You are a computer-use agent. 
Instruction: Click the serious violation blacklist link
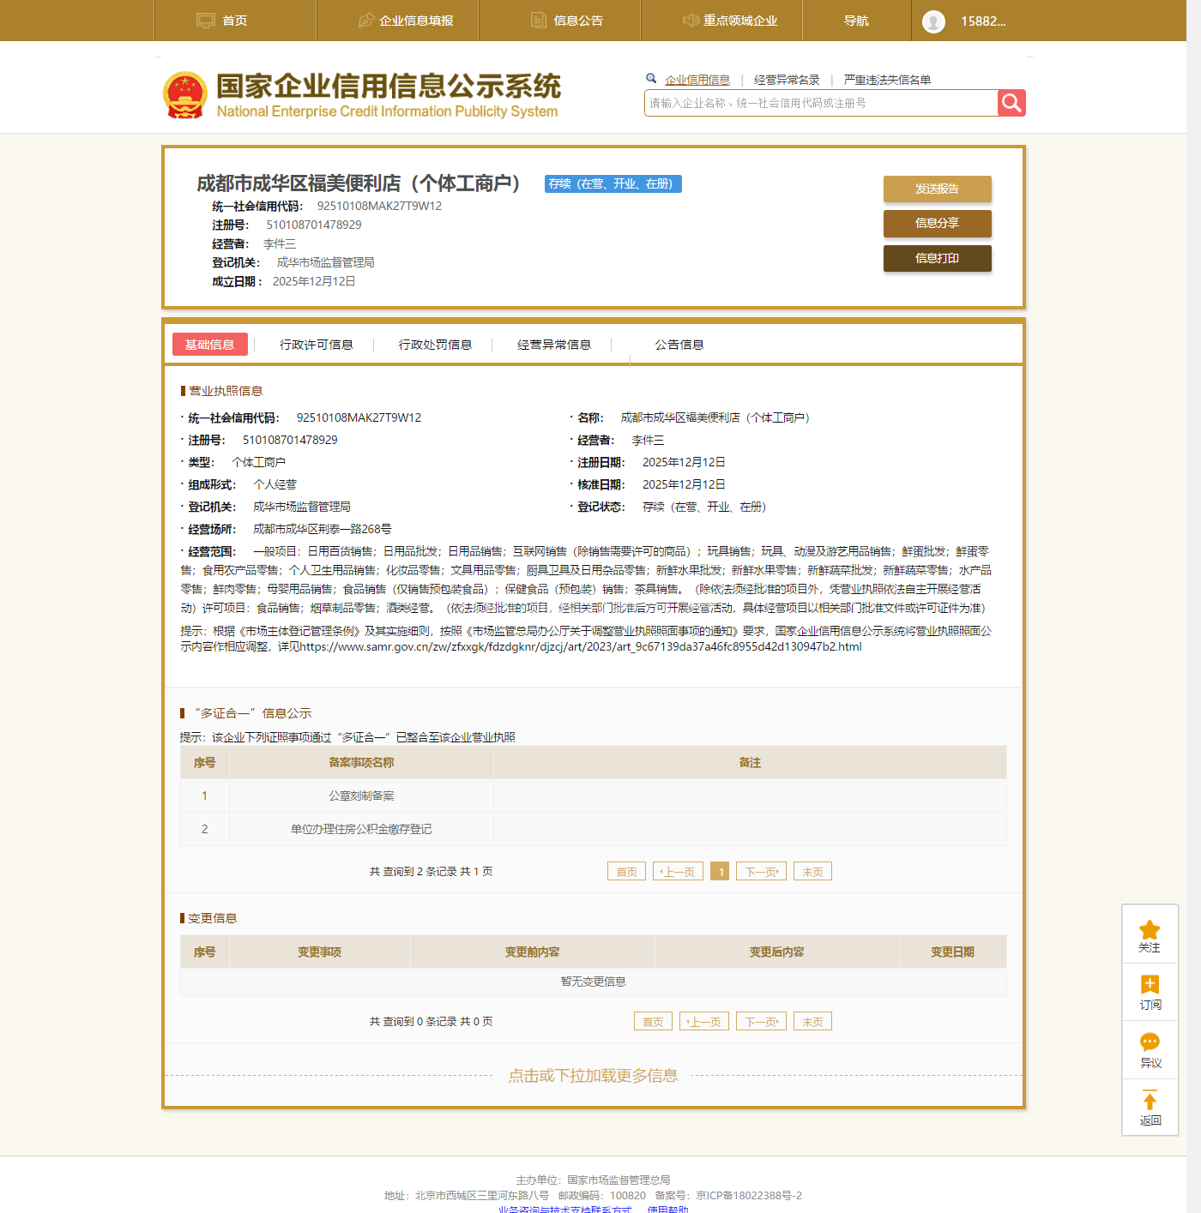(887, 80)
